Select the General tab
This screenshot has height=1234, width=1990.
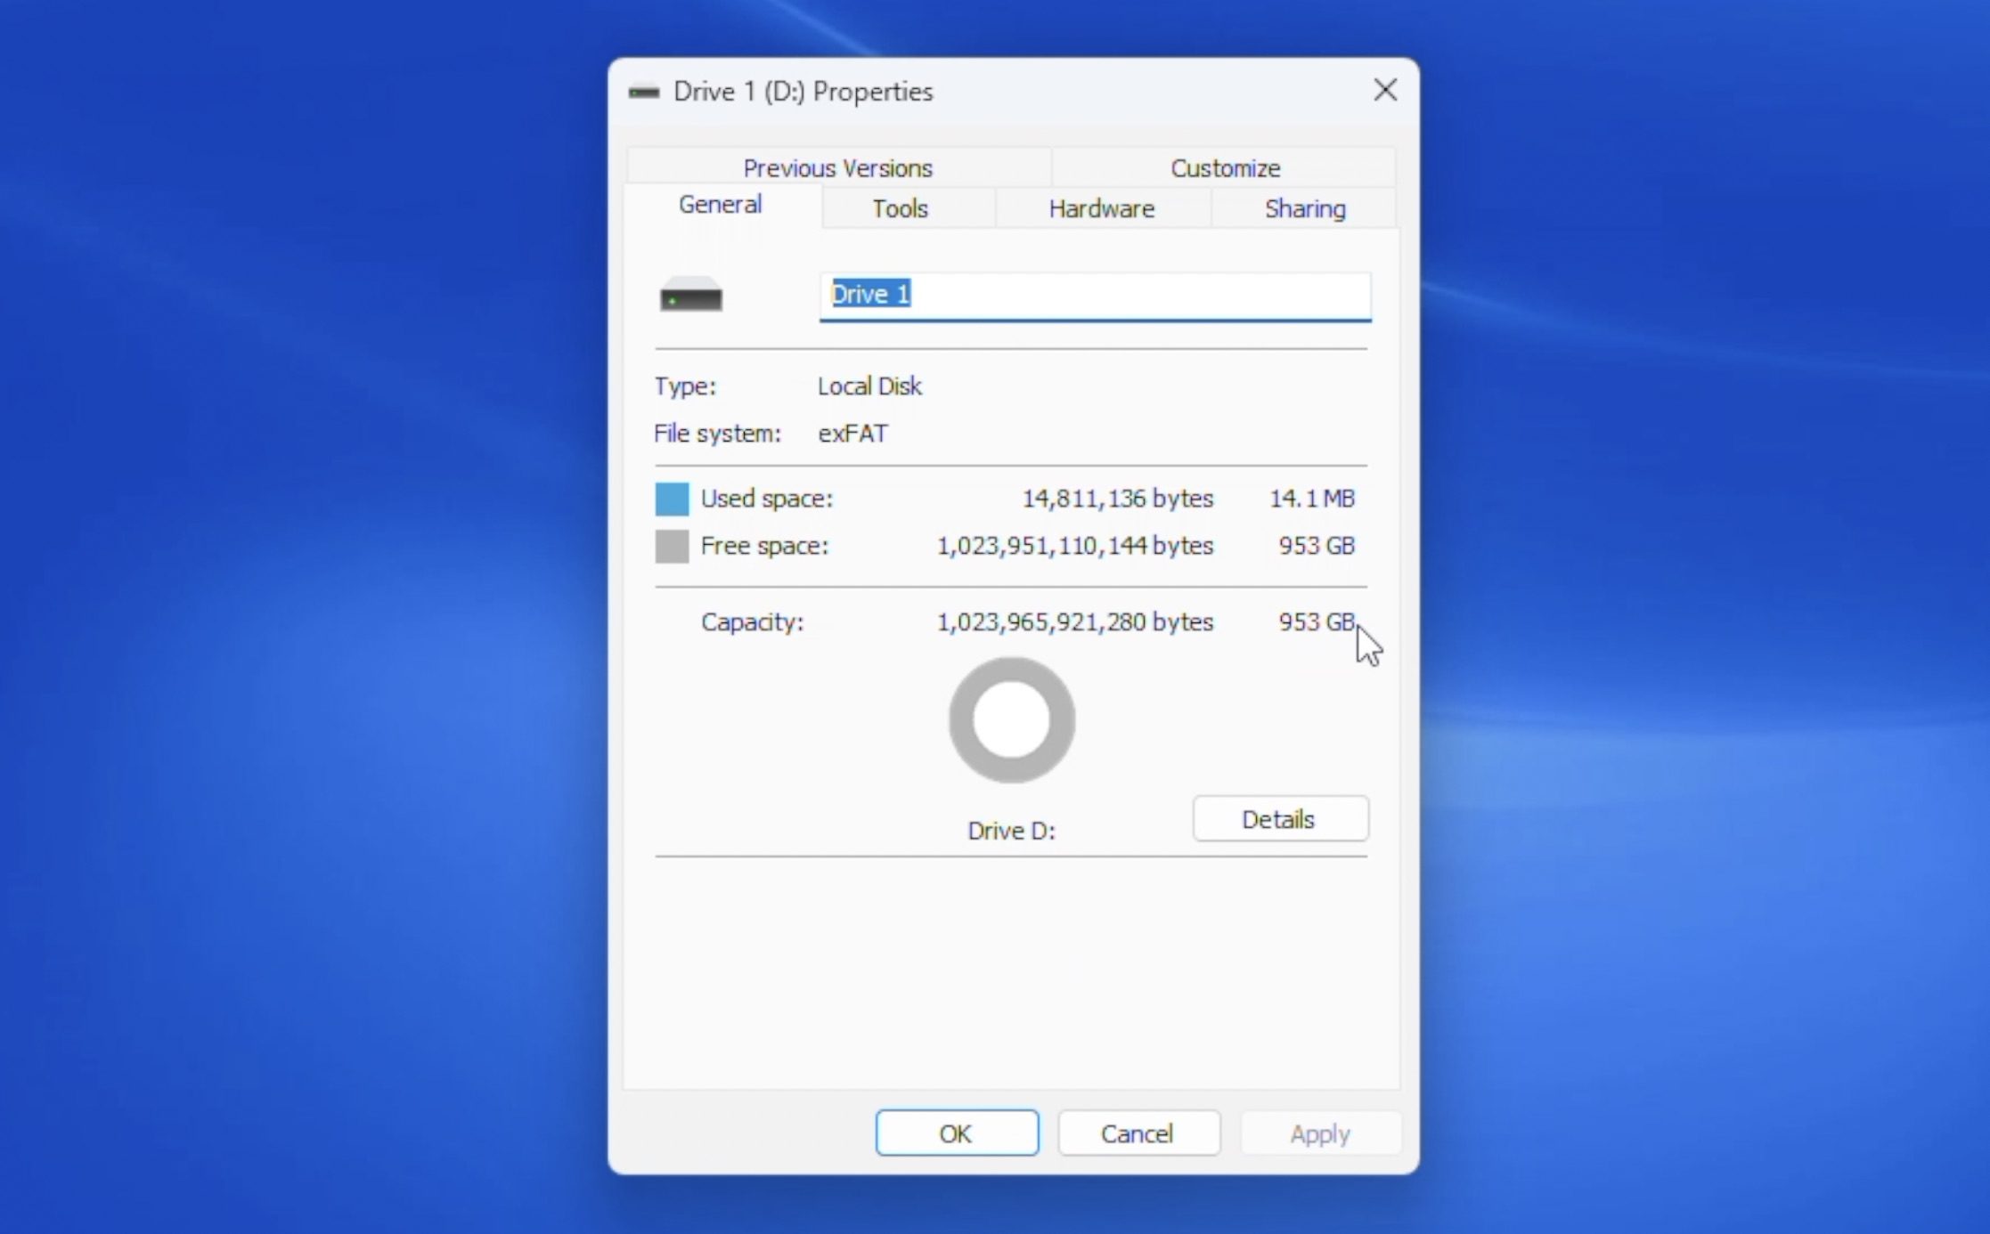pos(720,205)
